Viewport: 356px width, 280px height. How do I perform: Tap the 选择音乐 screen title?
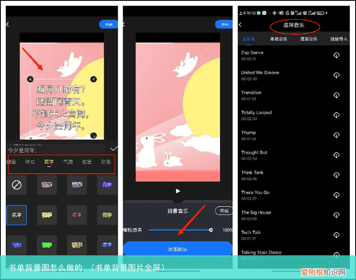coord(293,25)
